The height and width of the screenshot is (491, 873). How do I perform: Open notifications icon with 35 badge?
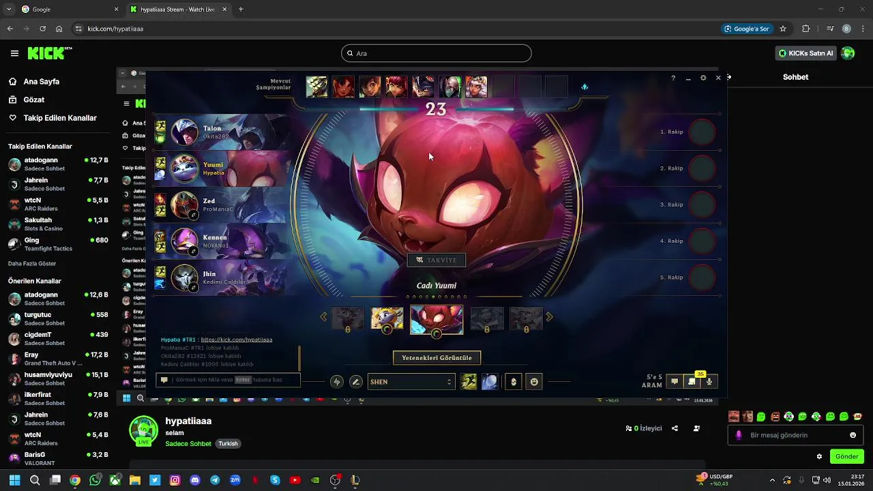692,381
